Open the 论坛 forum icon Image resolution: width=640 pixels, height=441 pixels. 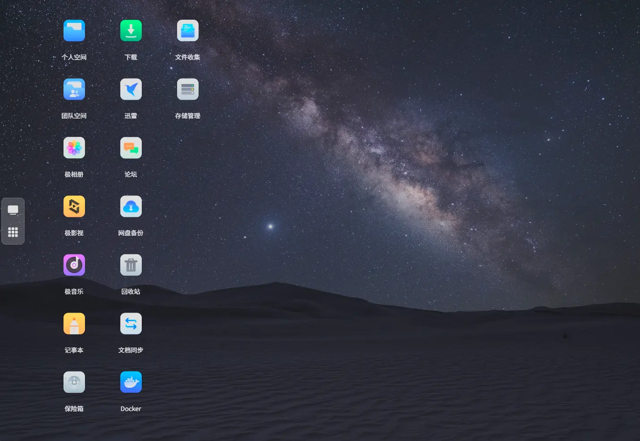(x=131, y=148)
